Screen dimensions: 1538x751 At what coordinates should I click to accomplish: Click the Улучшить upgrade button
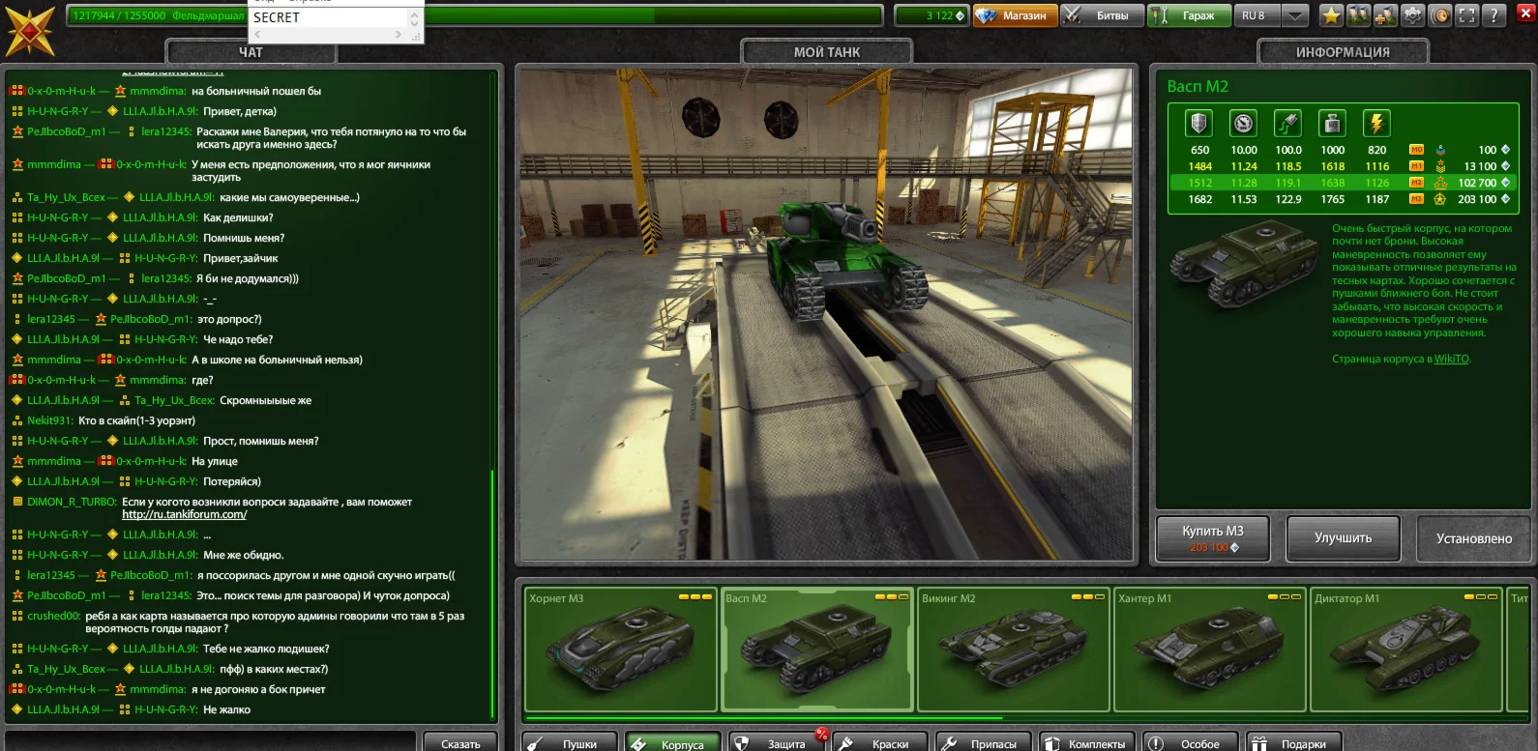1343,538
